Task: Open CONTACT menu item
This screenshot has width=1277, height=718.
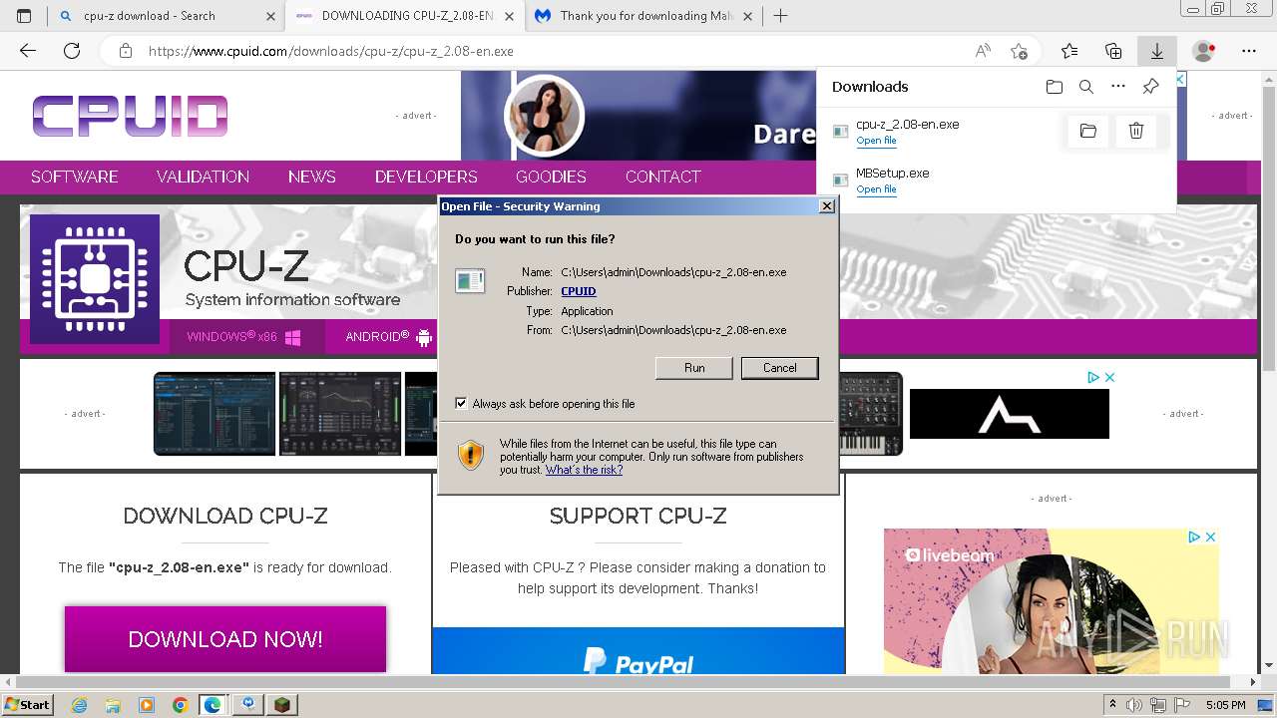Action: (662, 177)
